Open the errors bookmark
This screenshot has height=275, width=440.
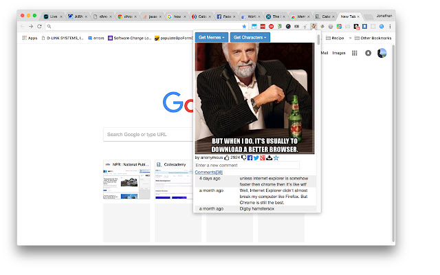click(96, 38)
